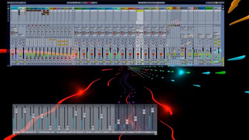Unfold the second track's group arrow button

[x=25, y=8]
